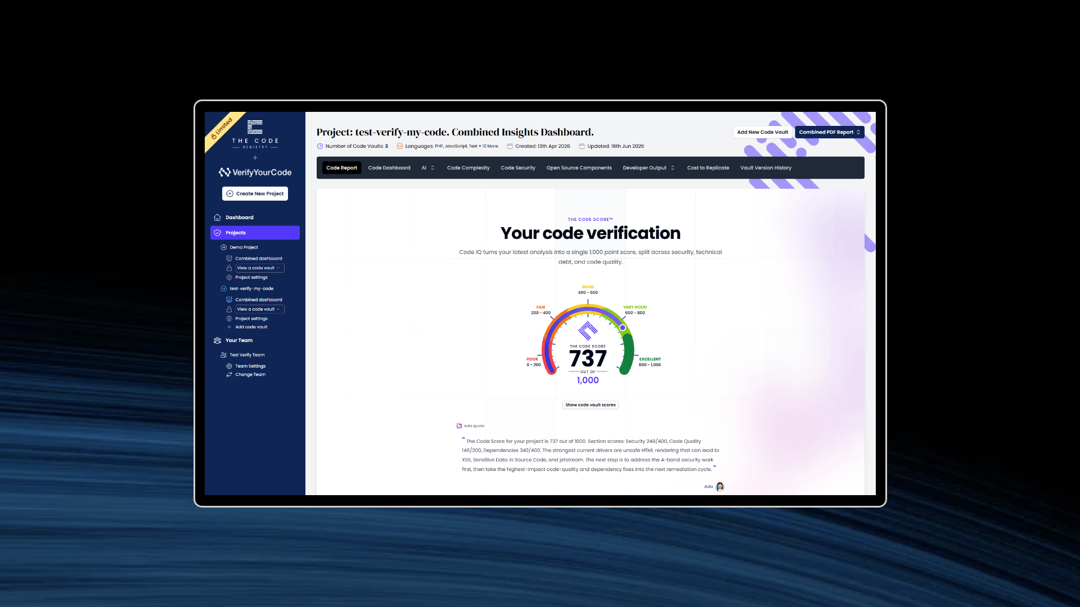Click Show code vault scores
Viewport: 1080px width, 607px height.
(591, 405)
